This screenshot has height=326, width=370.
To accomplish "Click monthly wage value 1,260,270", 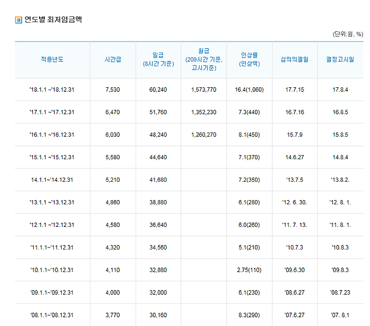I will 203,135.
